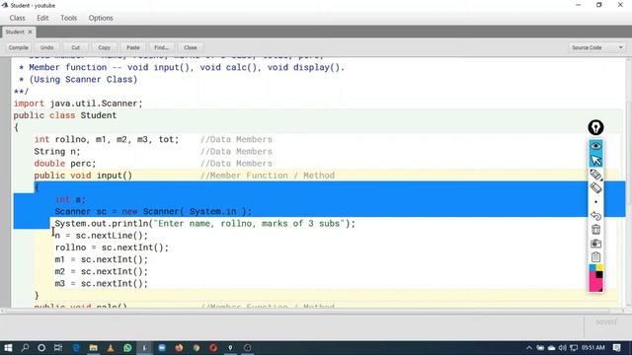Click the clipboard icon in the pen toolbar
The width and height of the screenshot is (632, 355).
click(595, 256)
